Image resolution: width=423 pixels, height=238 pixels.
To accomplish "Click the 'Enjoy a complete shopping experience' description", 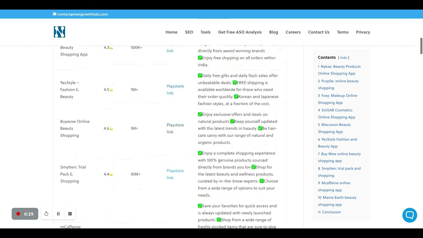I will pos(238,174).
